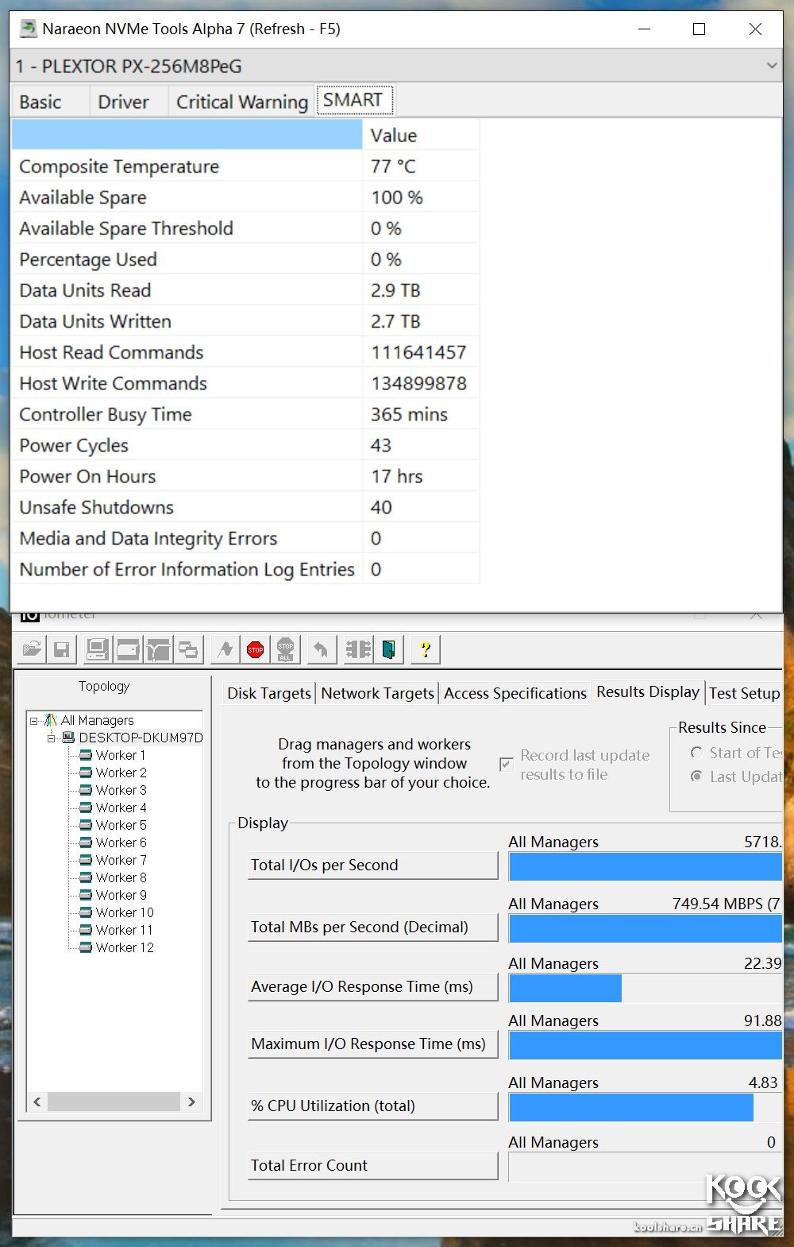Click the DESKTOP-DKUM97D computer icon in Topology
This screenshot has height=1247, width=794.
68,738
